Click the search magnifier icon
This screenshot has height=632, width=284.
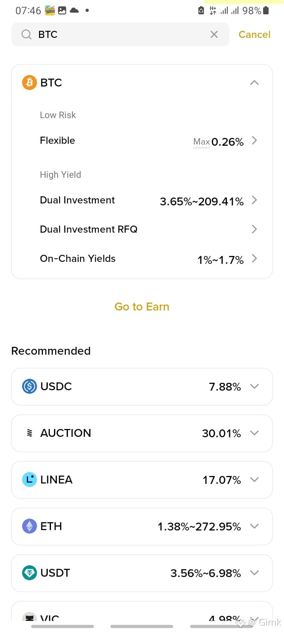[x=26, y=35]
